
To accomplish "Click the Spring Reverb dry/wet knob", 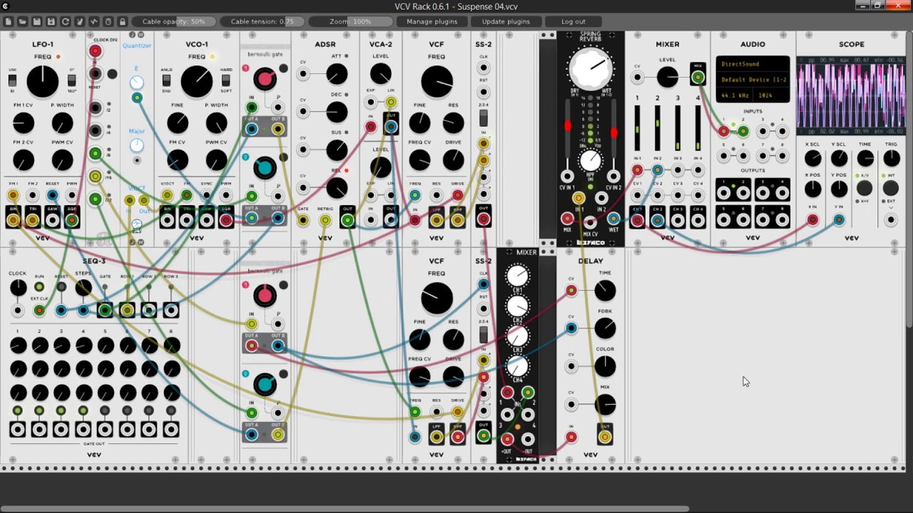I will point(590,69).
